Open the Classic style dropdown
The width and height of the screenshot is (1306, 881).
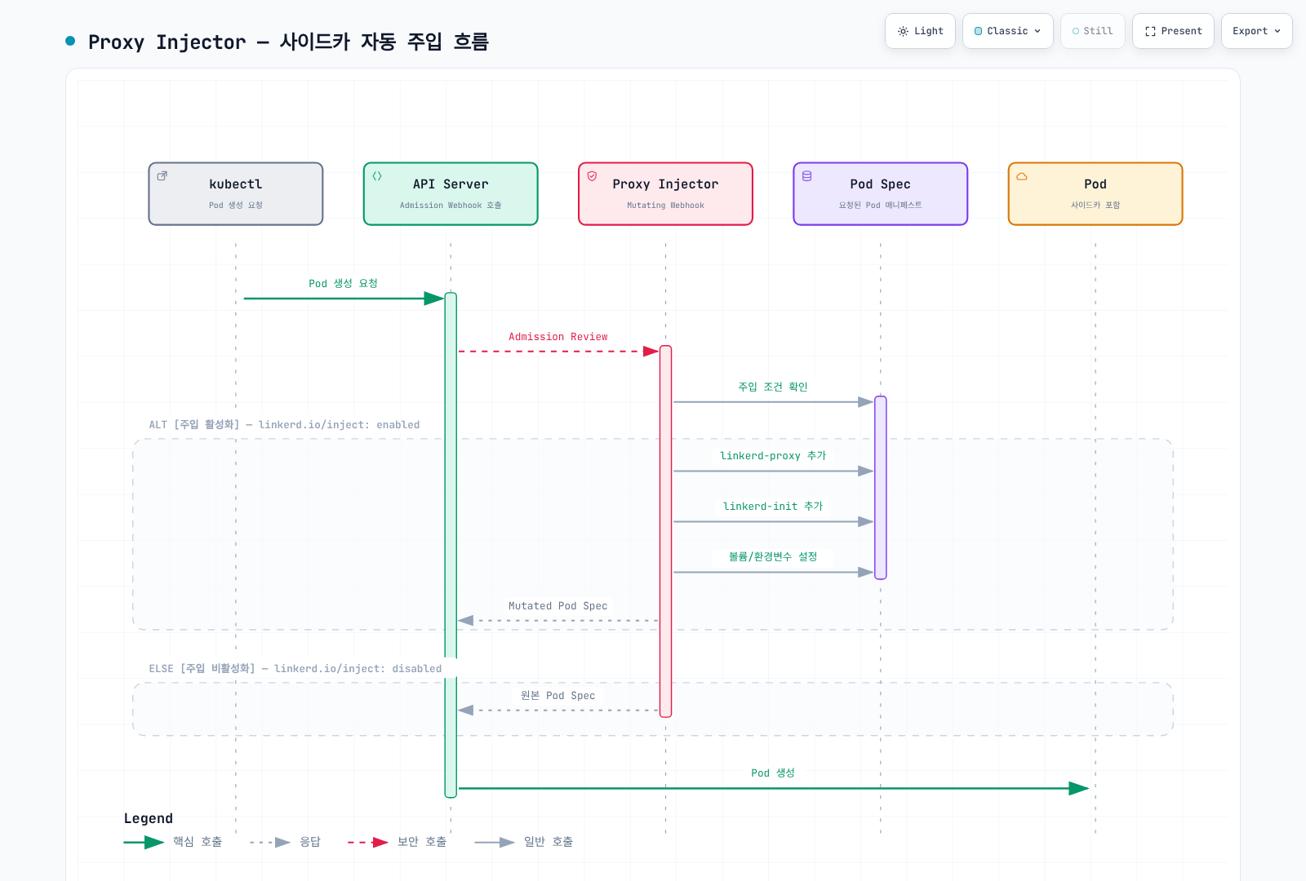click(1007, 31)
